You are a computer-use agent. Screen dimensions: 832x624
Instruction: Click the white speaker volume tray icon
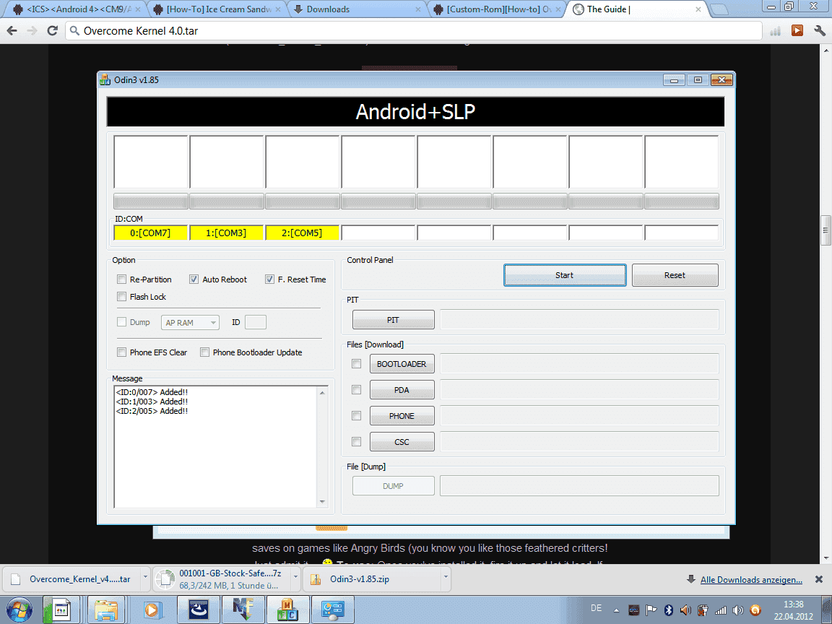737,610
